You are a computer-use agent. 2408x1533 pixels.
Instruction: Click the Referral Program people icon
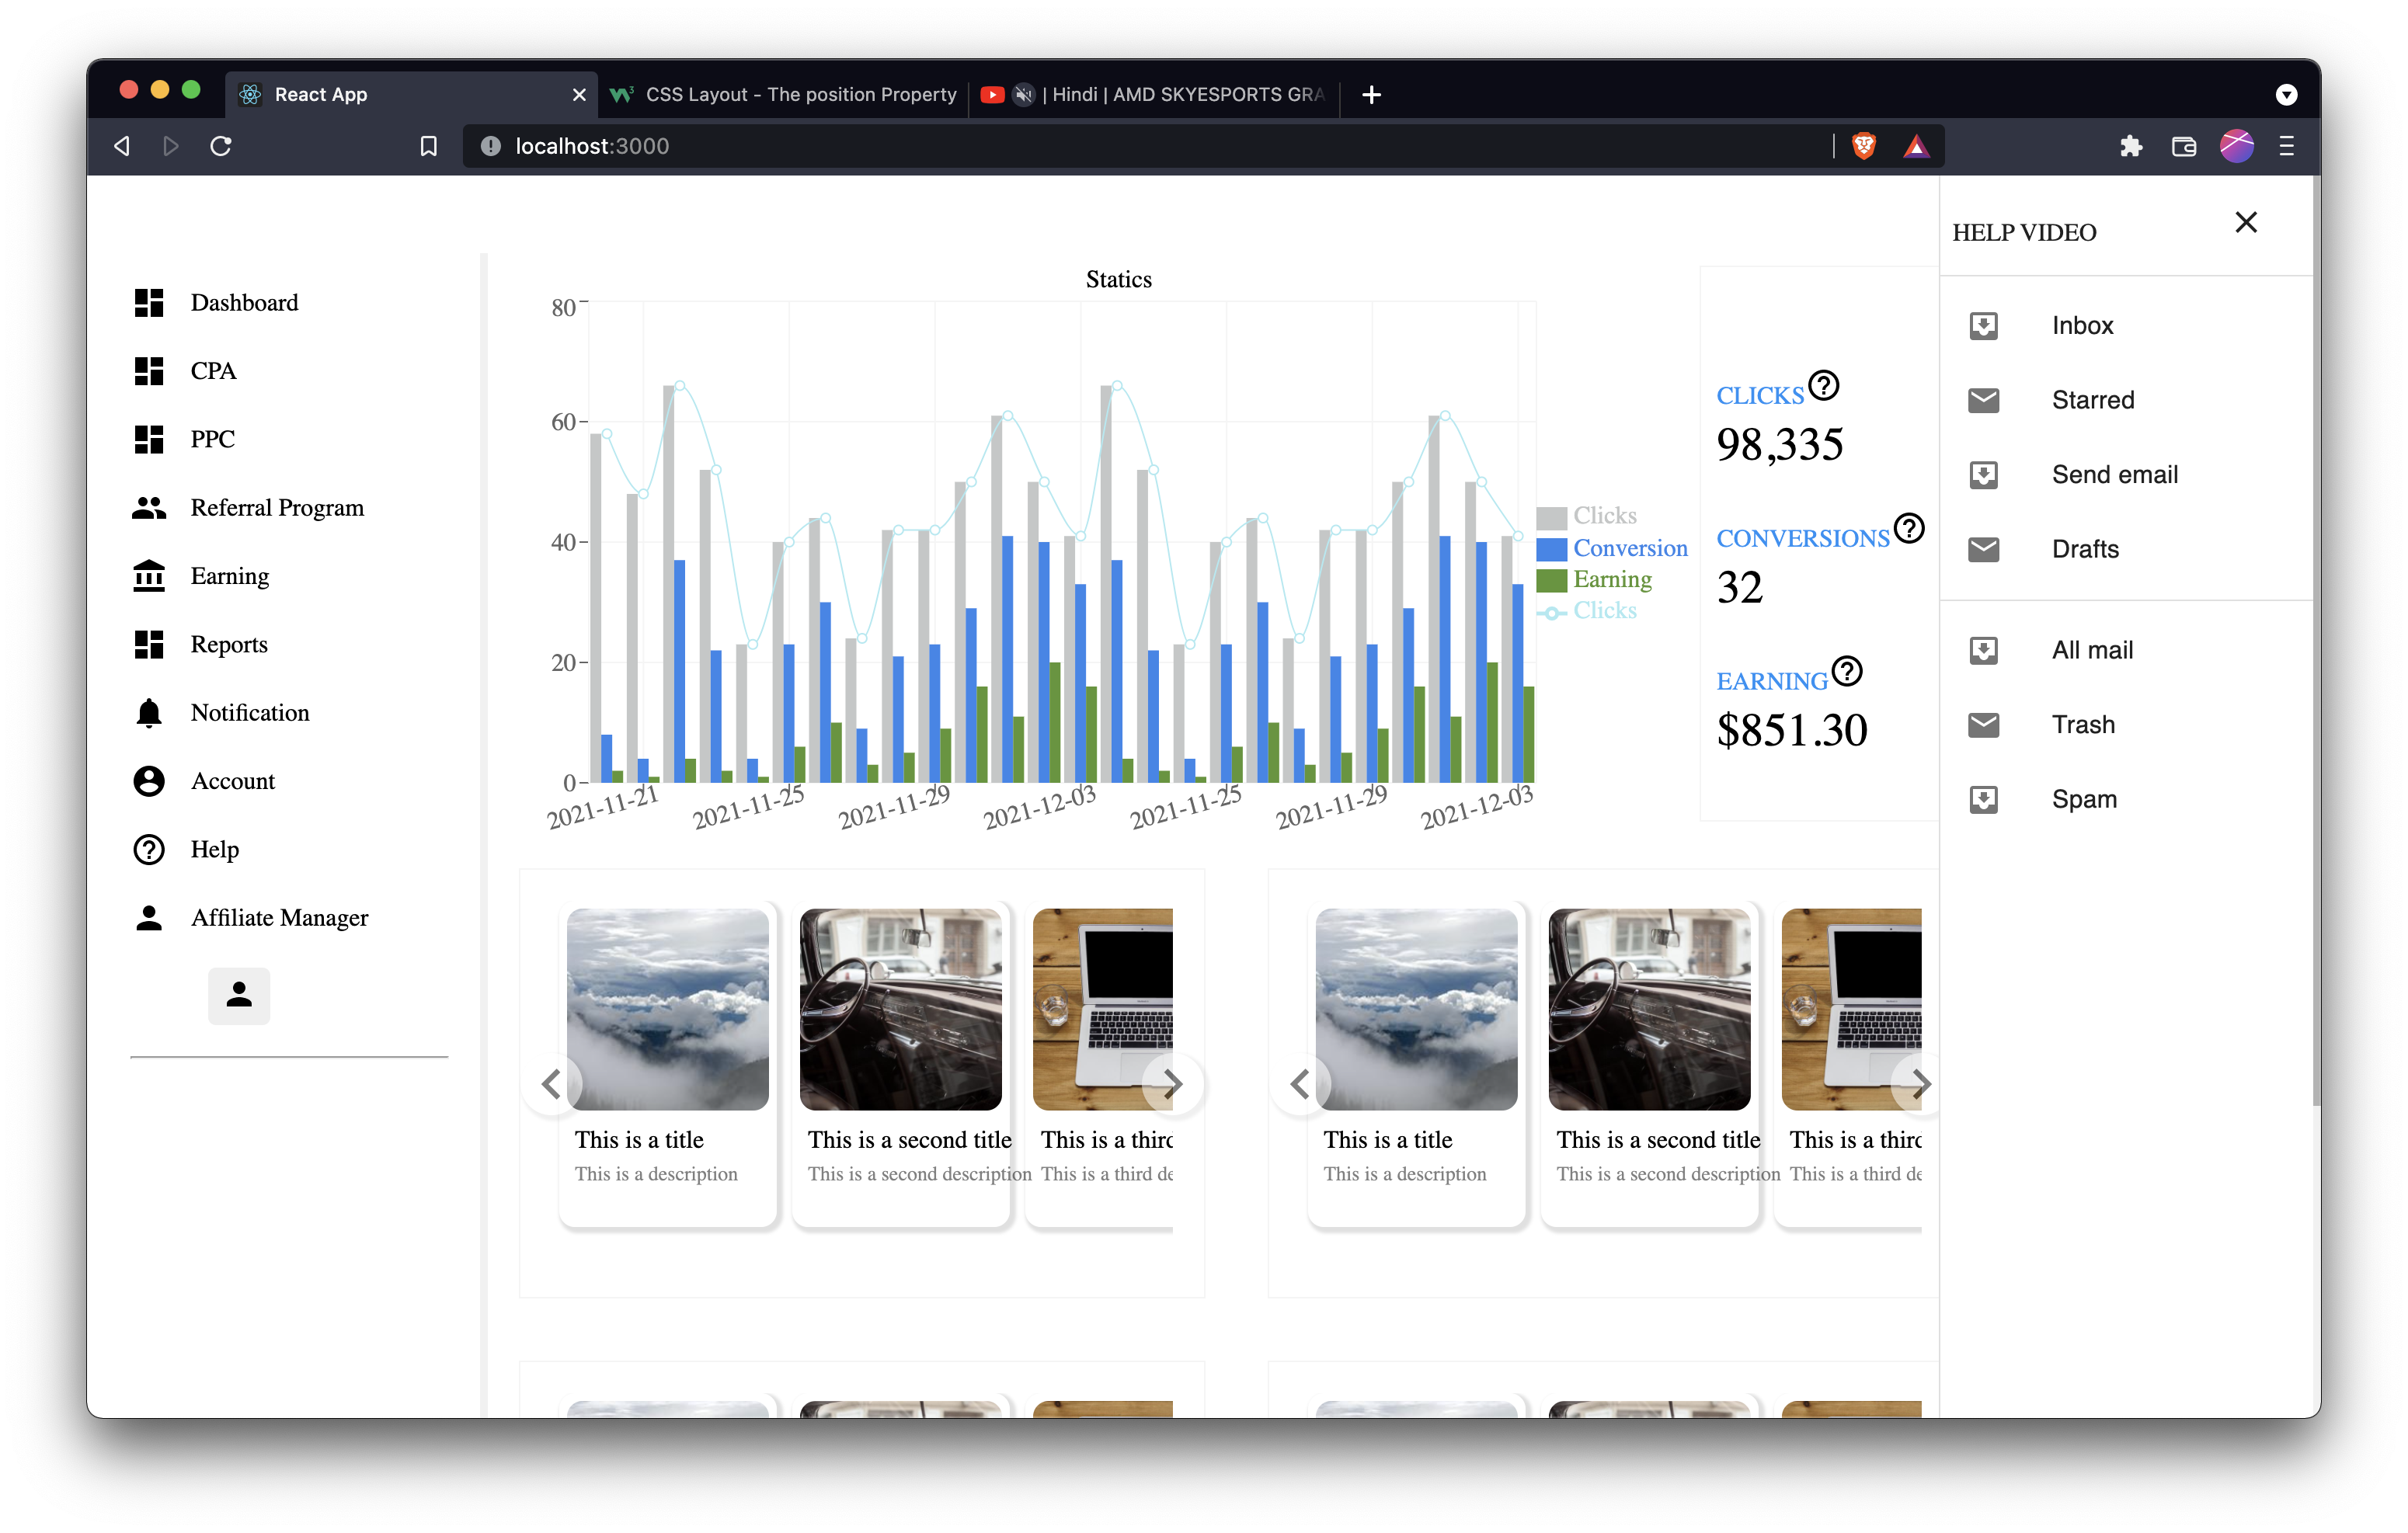149,508
